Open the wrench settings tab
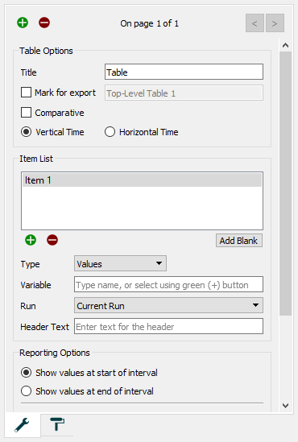The height and width of the screenshot is (442, 298). 23,425
